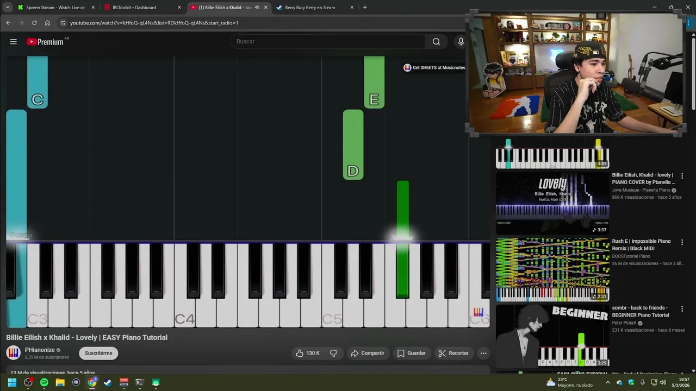Screen dimensions: 696x391
Task: Open Google Chrome from the taskbar
Action: tap(92, 382)
